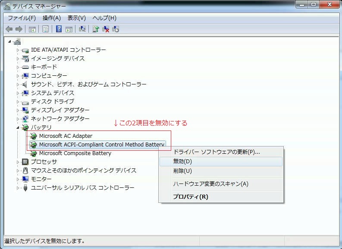Toggle the action pane toolbar icon

[69, 29]
